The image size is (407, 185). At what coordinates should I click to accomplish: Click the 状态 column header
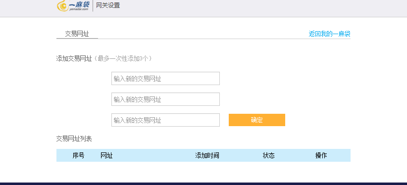(x=269, y=155)
